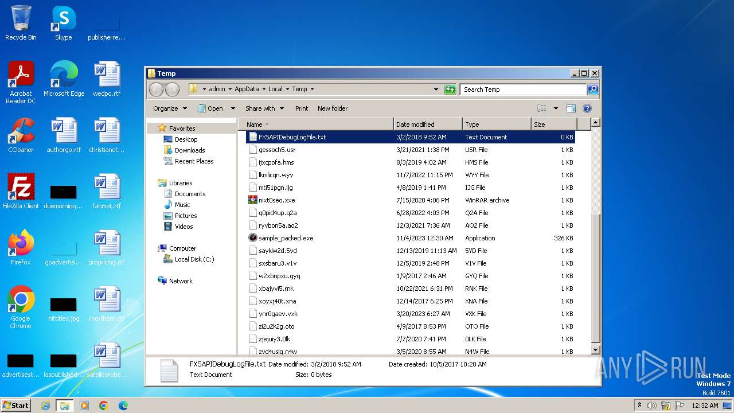This screenshot has width=734, height=413.
Task: Expand the Open button dropdown arrow
Action: [233, 108]
